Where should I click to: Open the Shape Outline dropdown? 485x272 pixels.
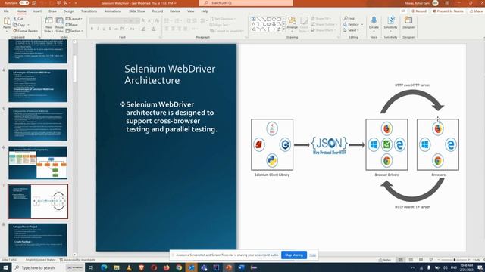point(324,24)
